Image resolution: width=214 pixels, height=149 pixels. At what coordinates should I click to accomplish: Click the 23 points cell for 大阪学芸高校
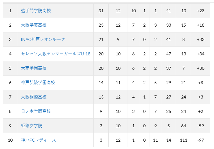[x=101, y=25]
